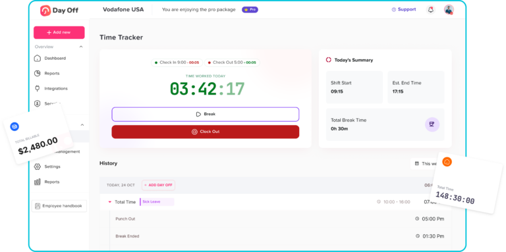The image size is (506, 252).
Task: Click the Settings gear icon
Action: tap(38, 166)
